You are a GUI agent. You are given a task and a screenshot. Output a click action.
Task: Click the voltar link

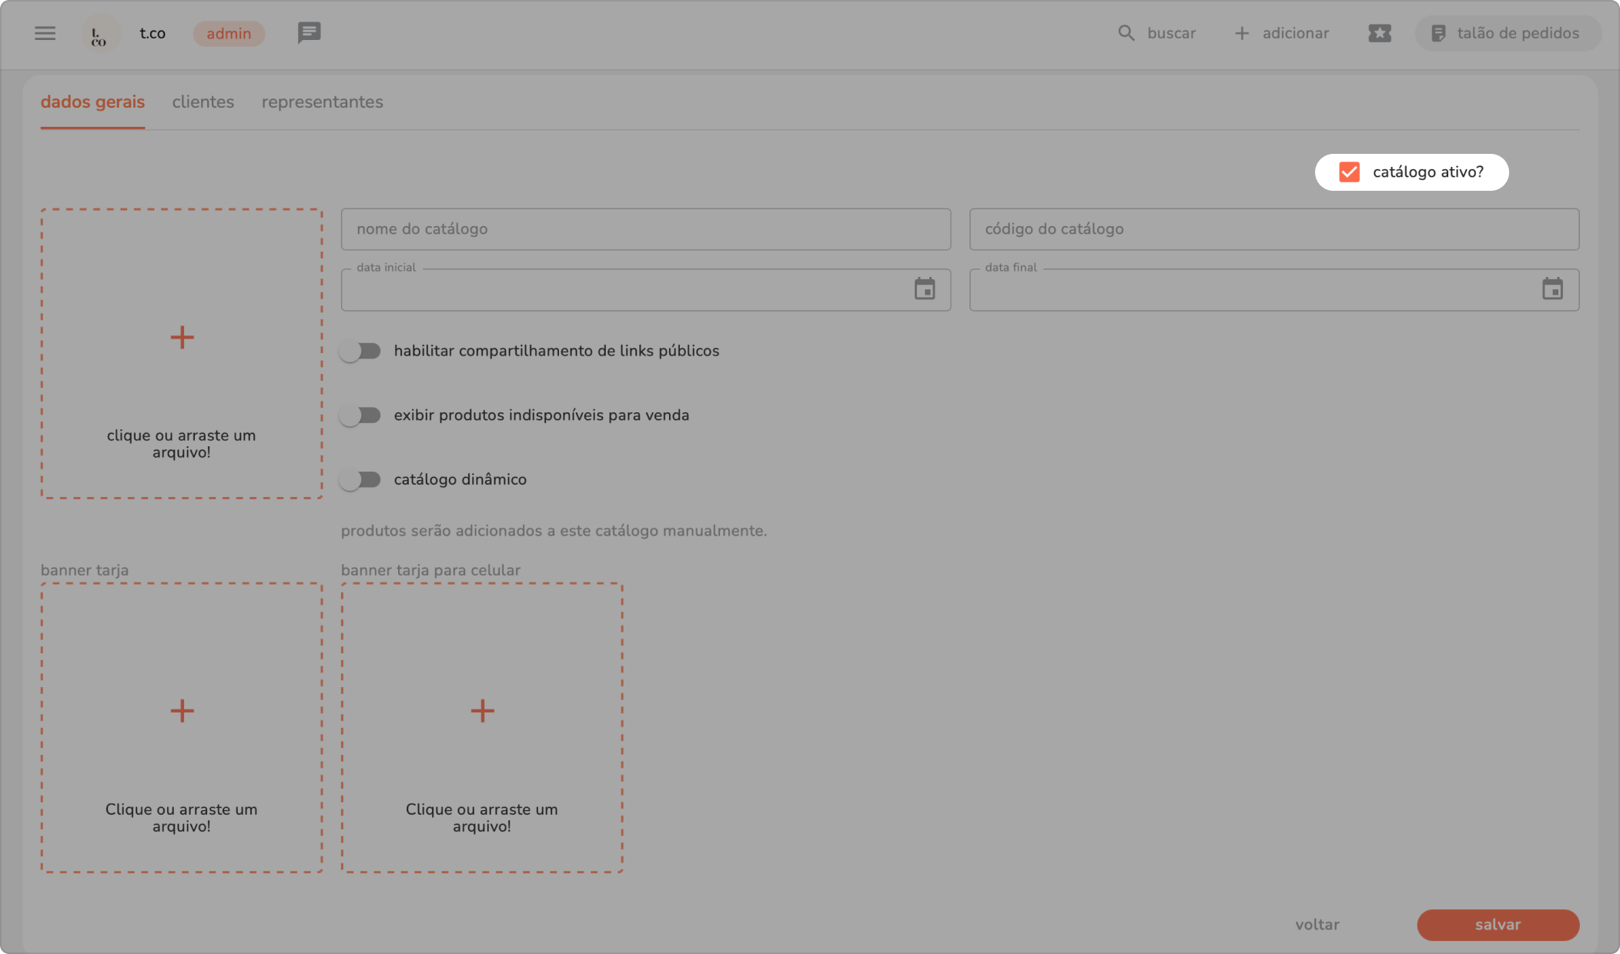point(1317,924)
